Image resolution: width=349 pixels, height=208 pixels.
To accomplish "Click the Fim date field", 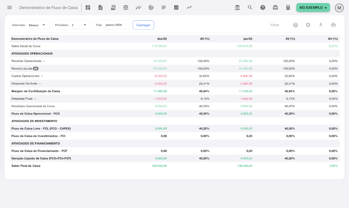I will coord(116,25).
